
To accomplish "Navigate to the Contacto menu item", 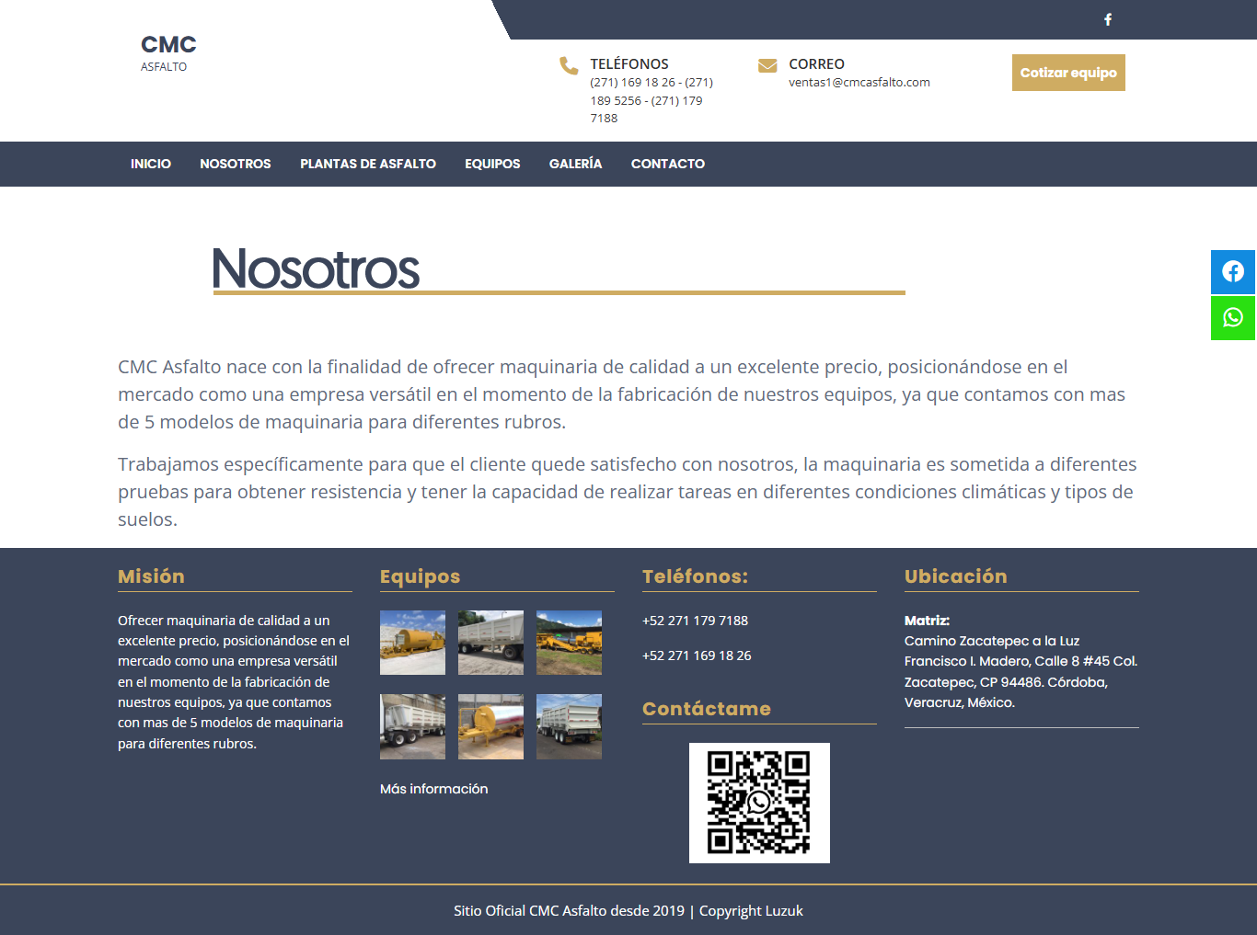I will click(668, 164).
